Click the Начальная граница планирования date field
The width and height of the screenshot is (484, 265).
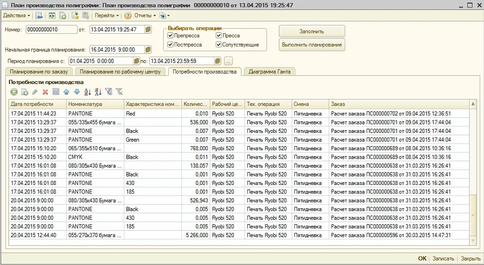(x=117, y=50)
